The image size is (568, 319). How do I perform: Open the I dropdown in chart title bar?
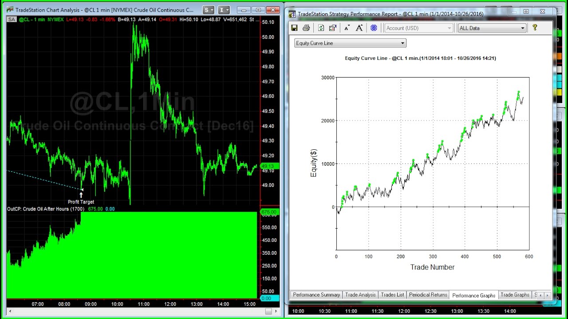pyautogui.click(x=225, y=10)
